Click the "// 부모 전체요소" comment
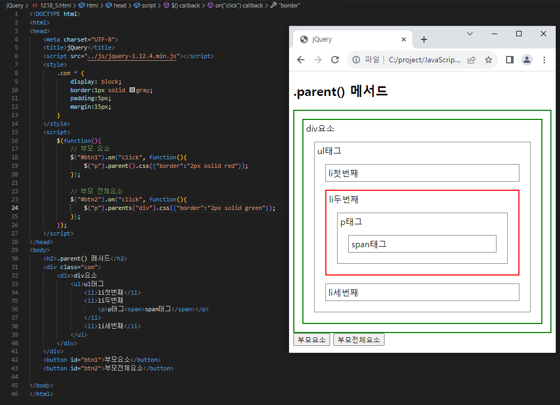Viewport: 560px width, 405px height. (x=97, y=191)
